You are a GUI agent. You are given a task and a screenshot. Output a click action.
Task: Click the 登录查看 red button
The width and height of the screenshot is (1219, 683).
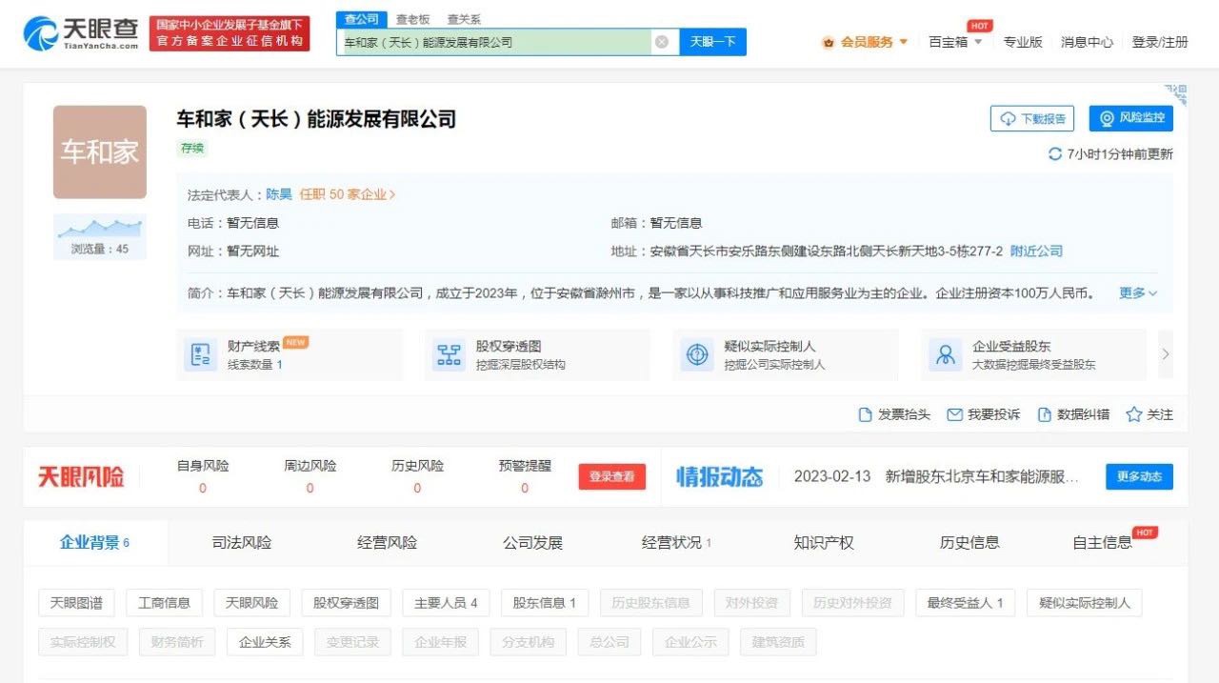(612, 477)
